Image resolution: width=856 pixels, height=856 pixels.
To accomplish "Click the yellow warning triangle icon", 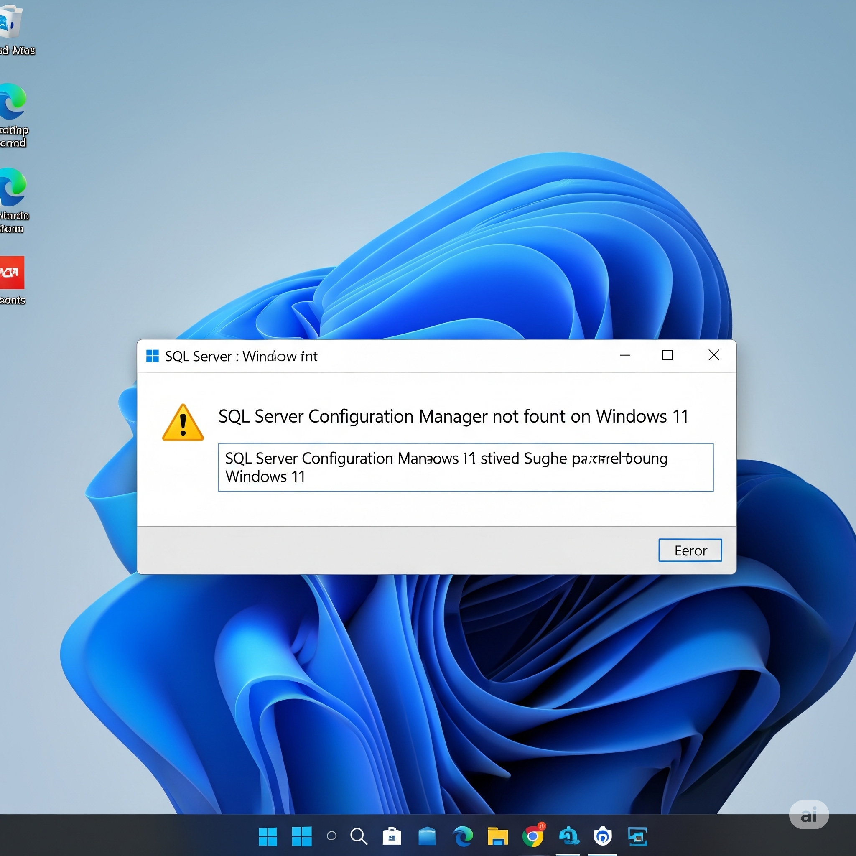I will (x=183, y=422).
